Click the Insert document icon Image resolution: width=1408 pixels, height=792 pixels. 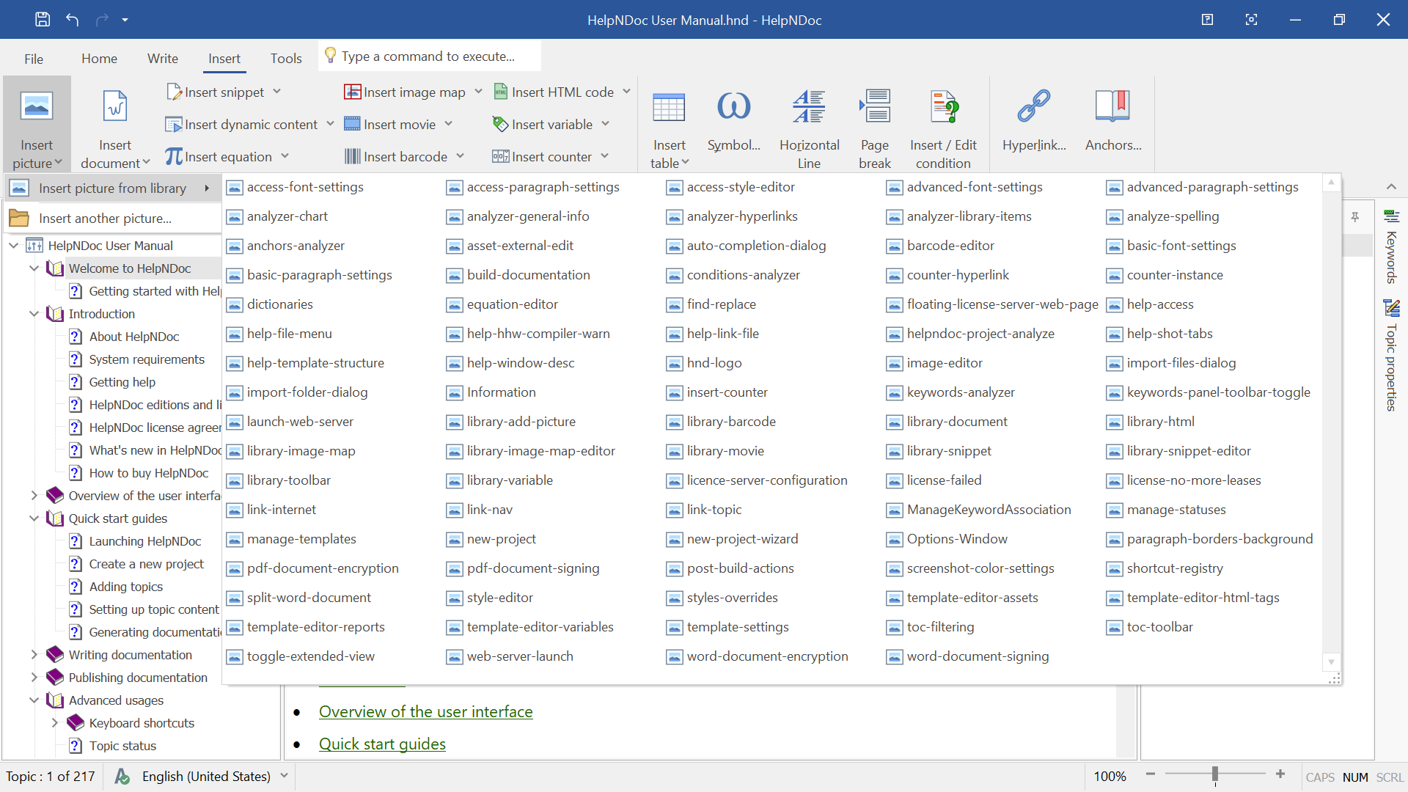click(115, 107)
